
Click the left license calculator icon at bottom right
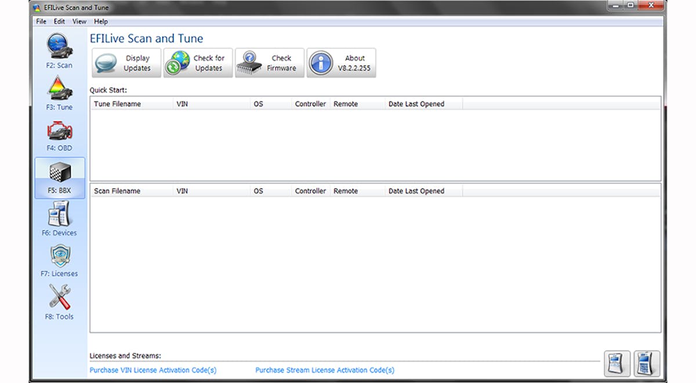pyautogui.click(x=617, y=364)
